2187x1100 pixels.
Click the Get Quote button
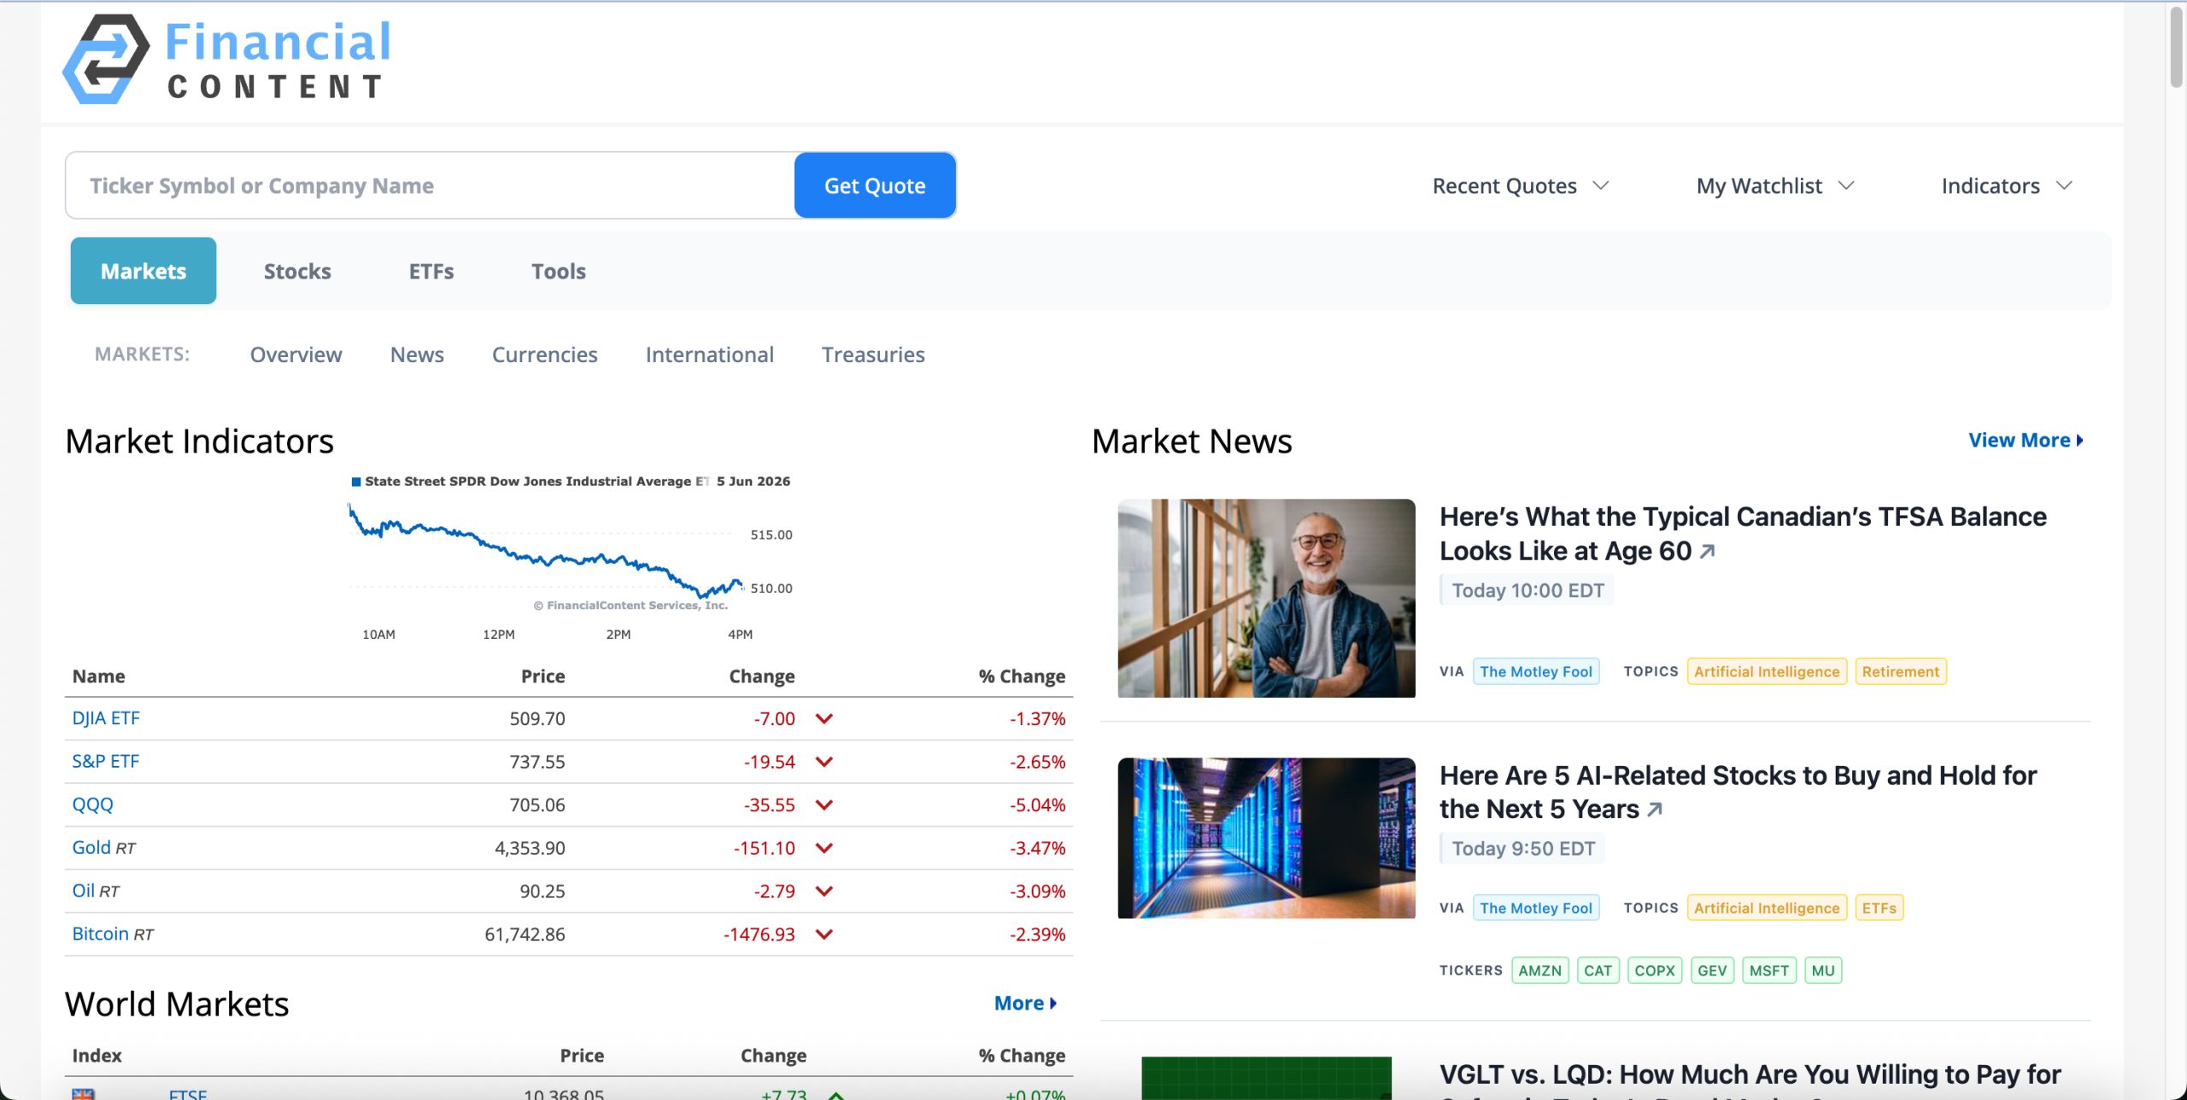tap(875, 185)
